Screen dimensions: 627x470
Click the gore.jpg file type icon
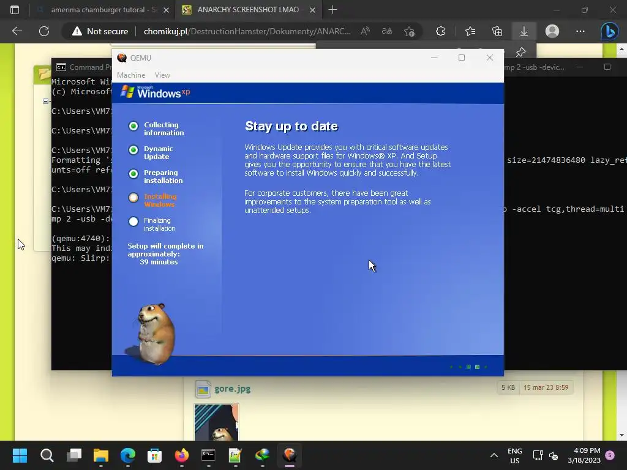(x=203, y=389)
